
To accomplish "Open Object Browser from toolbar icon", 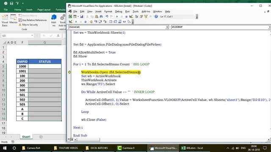I will (x=146, y=16).
